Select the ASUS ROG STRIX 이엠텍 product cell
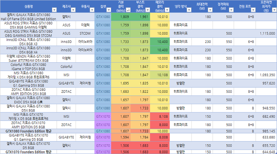277x154 pixels. click(x=28, y=25)
